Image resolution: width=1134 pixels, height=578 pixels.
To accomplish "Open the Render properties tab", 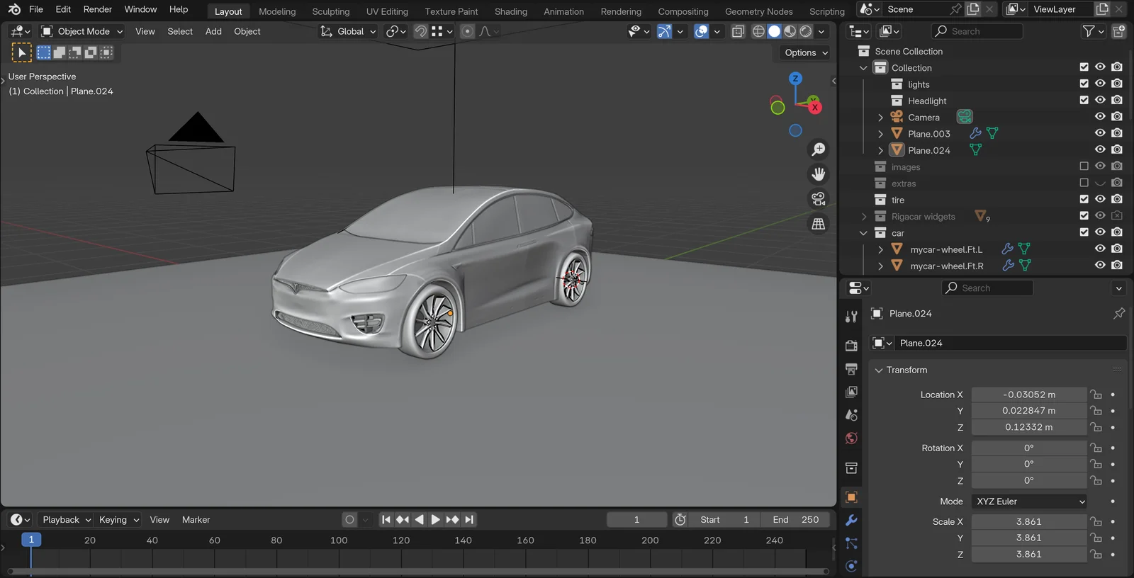I will [x=851, y=346].
